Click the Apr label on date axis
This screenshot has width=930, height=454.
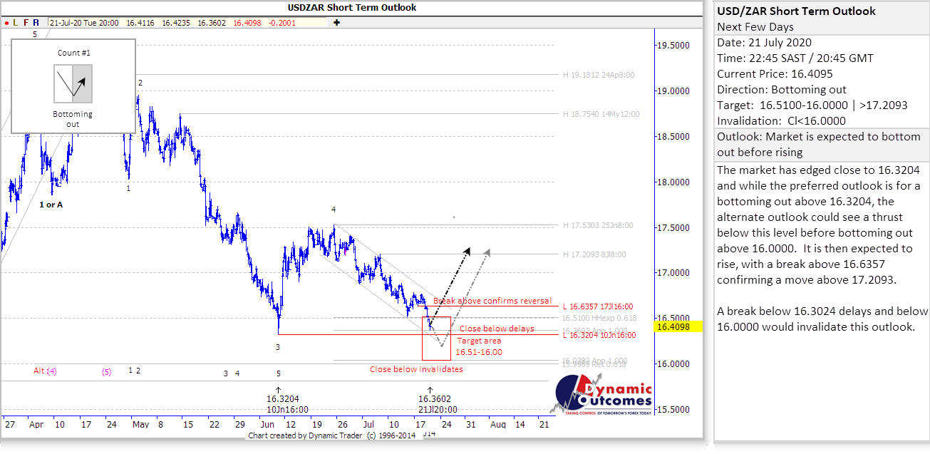click(36, 424)
